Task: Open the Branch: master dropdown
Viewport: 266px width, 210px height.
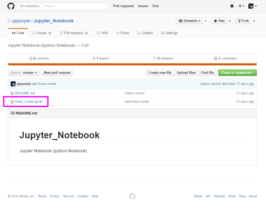Action: pos(23,73)
